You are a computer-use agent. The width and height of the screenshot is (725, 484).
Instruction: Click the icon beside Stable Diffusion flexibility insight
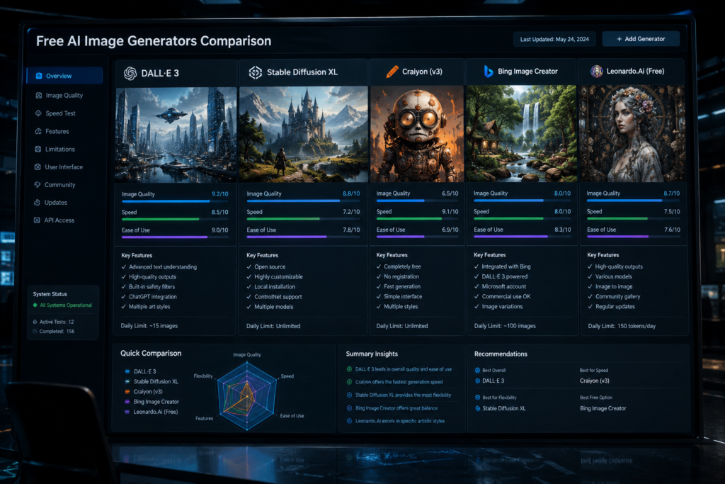[x=350, y=395]
